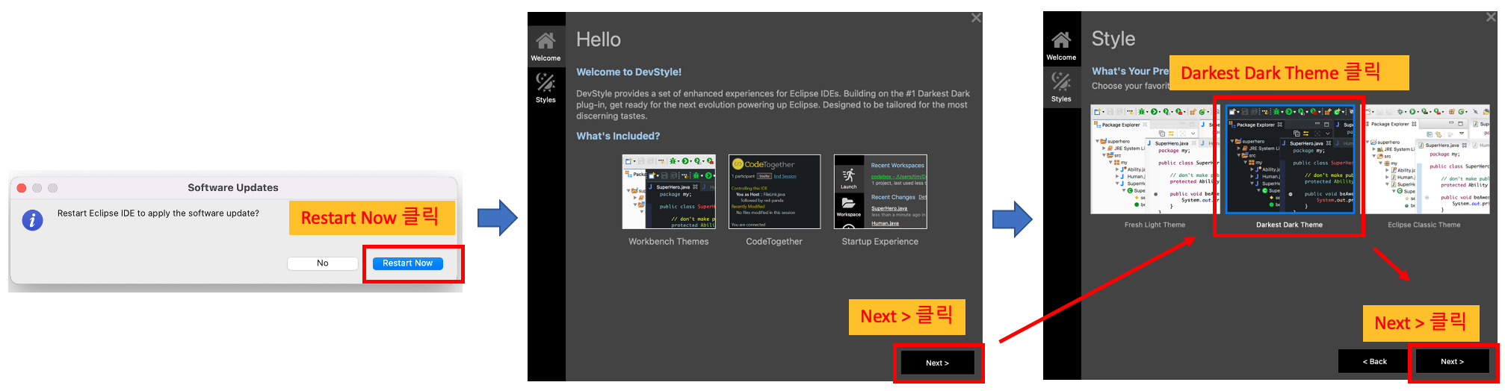
Task: Click the 'Welcome to DevStyle!' heading
Action: (x=628, y=72)
